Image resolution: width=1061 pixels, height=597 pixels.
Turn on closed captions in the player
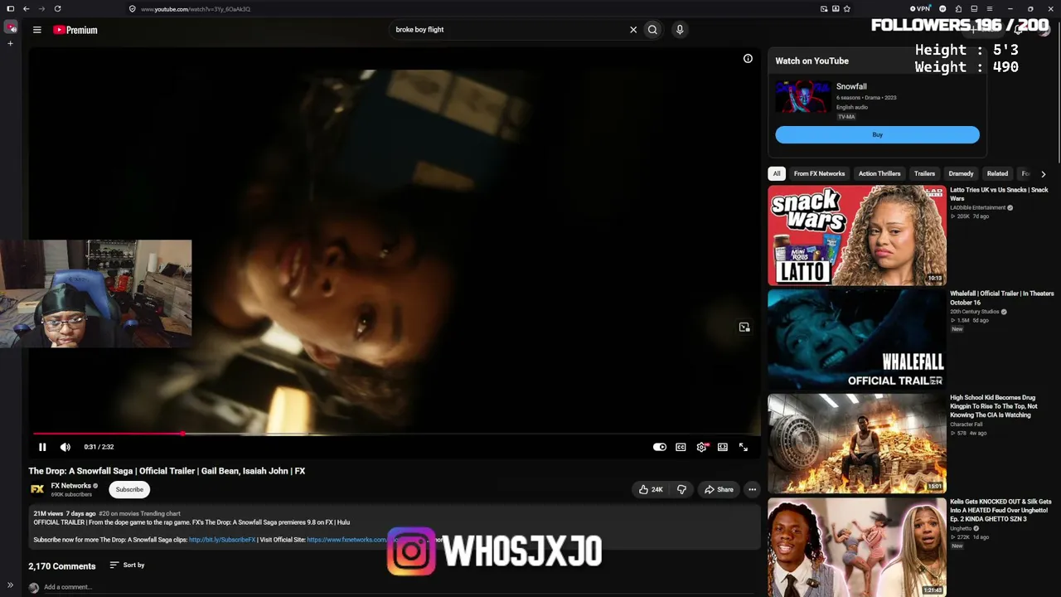[681, 447]
